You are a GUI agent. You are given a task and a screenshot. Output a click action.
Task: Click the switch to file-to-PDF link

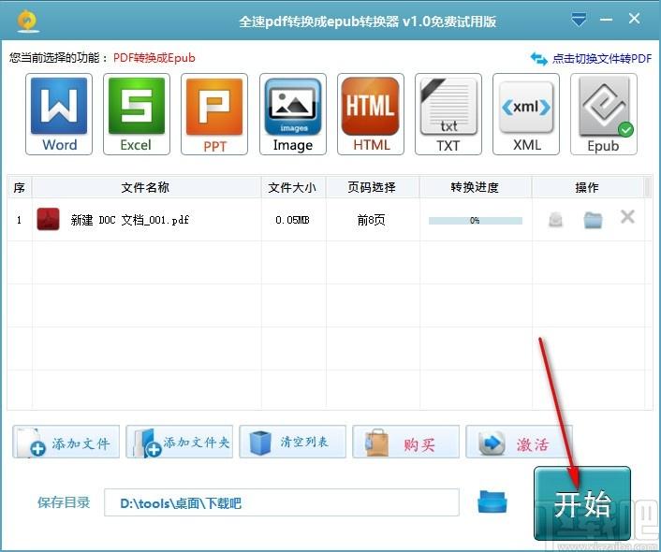[x=592, y=59]
